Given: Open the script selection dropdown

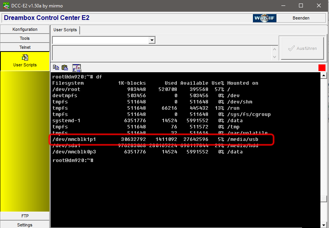Looking at the screenshot, I should tap(152, 40).
